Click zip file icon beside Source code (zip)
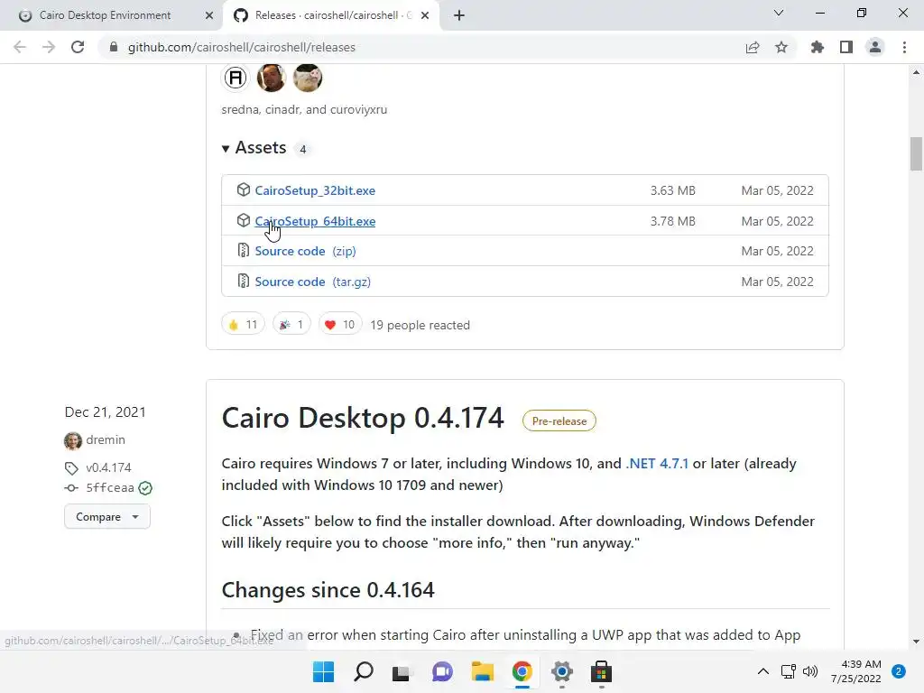 tap(244, 251)
